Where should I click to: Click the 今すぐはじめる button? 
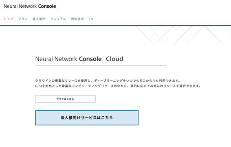point(65,99)
